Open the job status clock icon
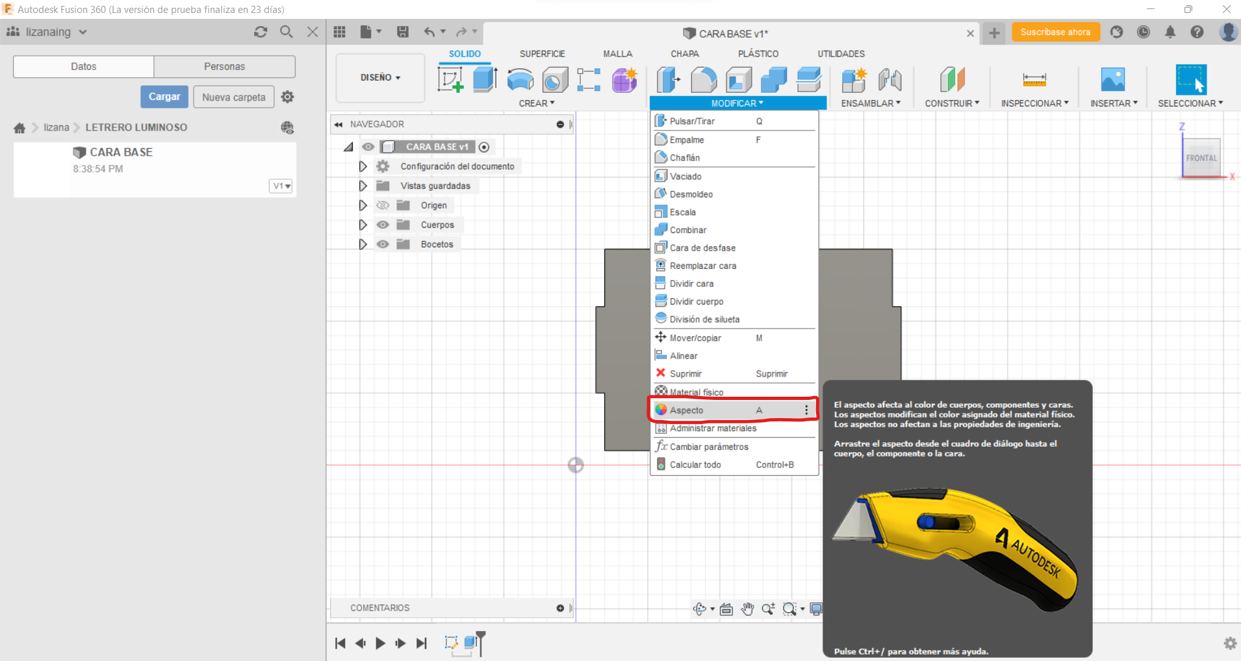This screenshot has height=661, width=1241. tap(1144, 32)
